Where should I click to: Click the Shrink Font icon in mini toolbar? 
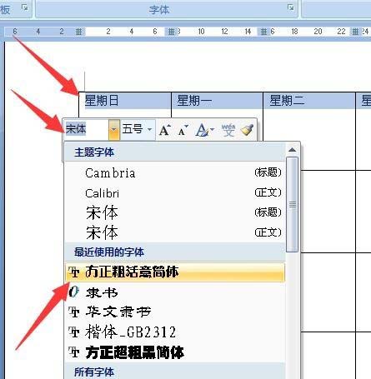tap(183, 130)
